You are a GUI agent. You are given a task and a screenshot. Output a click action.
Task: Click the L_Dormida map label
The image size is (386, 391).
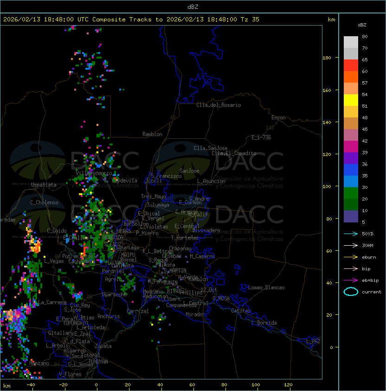tap(264, 323)
